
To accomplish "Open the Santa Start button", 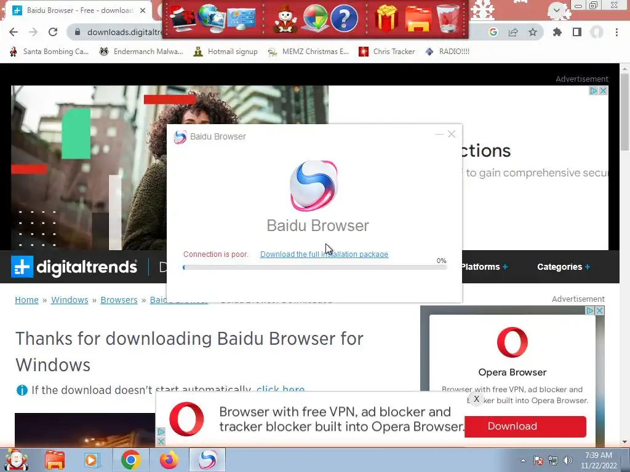I will [x=16, y=460].
